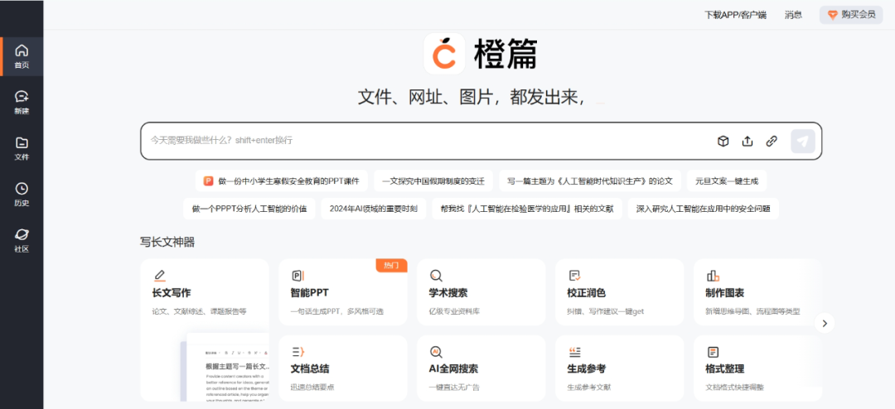Choose suggestion 元旦文案一键生成
This screenshot has height=409, width=895.
[x=727, y=180]
